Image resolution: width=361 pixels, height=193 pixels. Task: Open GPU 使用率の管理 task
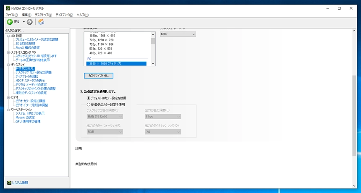pos(28,121)
